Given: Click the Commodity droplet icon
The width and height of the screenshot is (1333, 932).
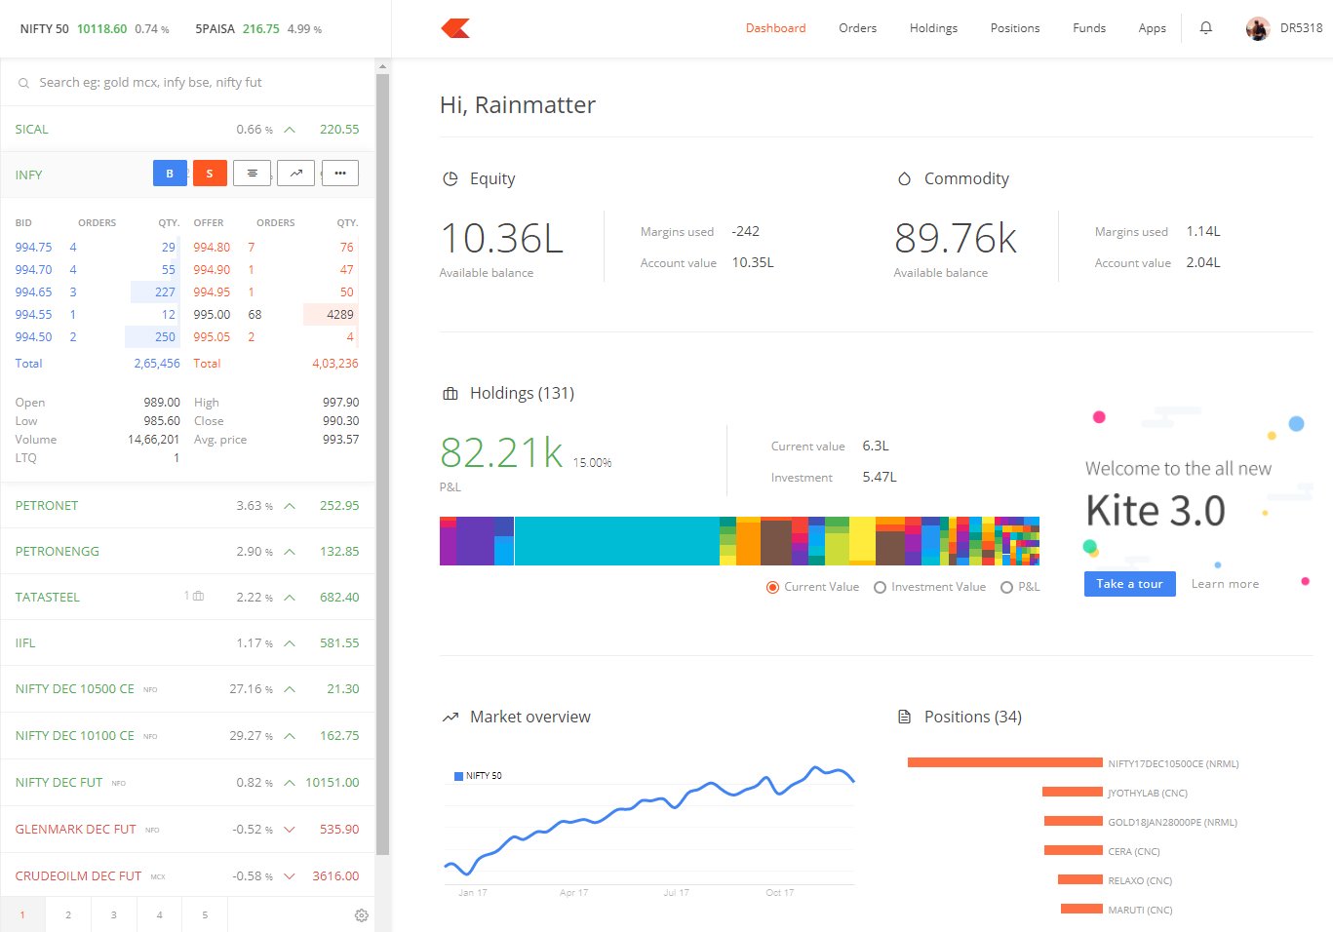Looking at the screenshot, I should [x=904, y=179].
